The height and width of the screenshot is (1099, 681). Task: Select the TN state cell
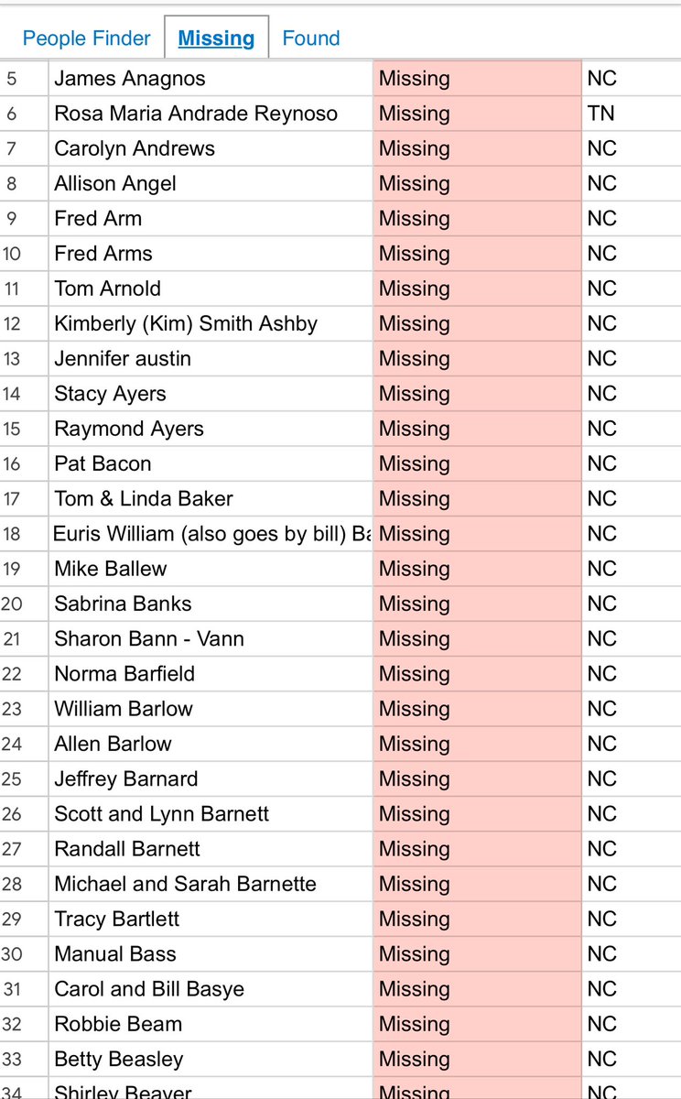pyautogui.click(x=601, y=114)
